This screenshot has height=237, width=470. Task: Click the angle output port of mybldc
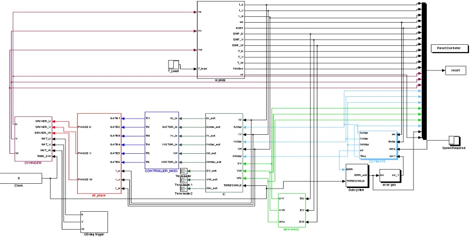[x=240, y=28]
